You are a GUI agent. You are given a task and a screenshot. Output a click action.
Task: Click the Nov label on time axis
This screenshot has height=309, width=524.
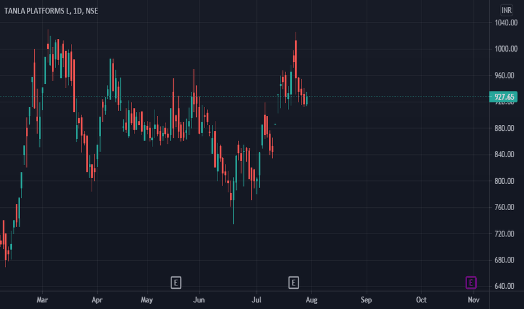473,300
